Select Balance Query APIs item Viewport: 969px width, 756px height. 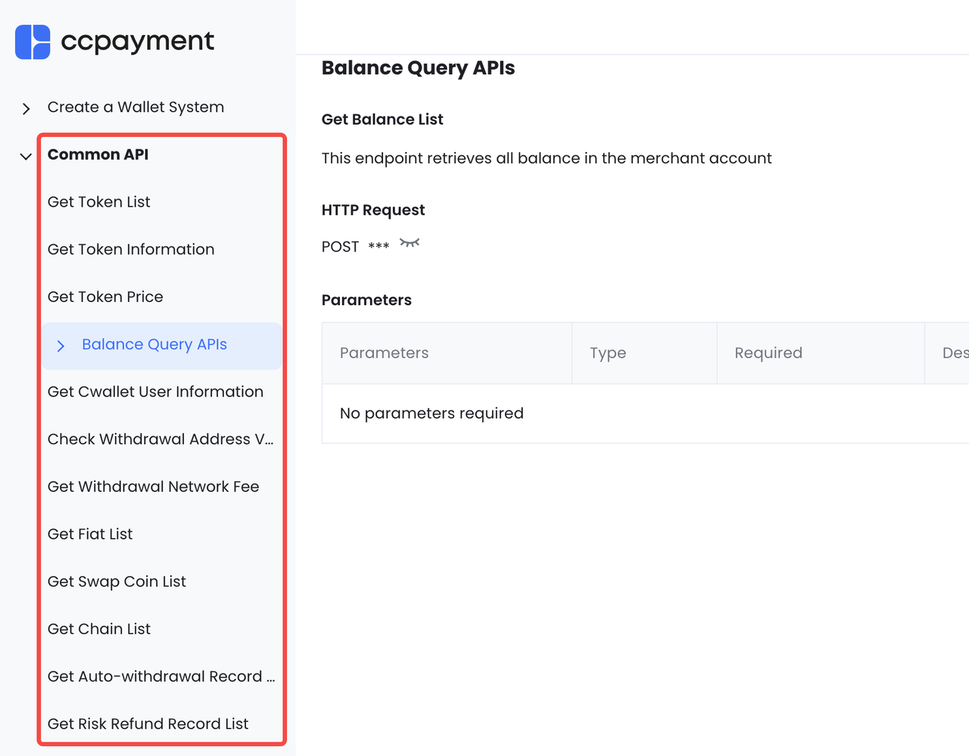click(162, 346)
